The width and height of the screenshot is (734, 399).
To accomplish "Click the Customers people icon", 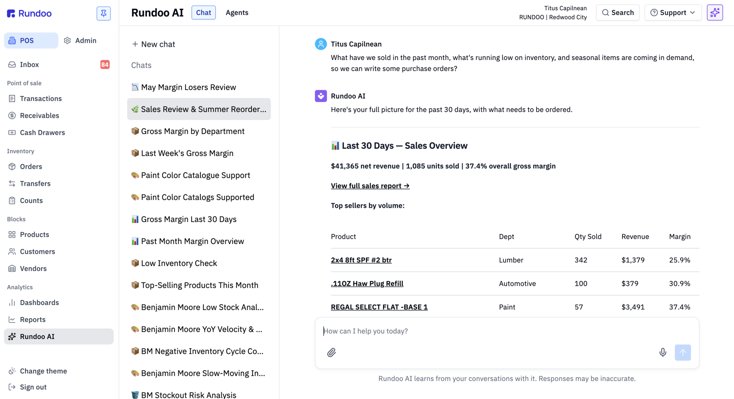I will click(x=12, y=252).
